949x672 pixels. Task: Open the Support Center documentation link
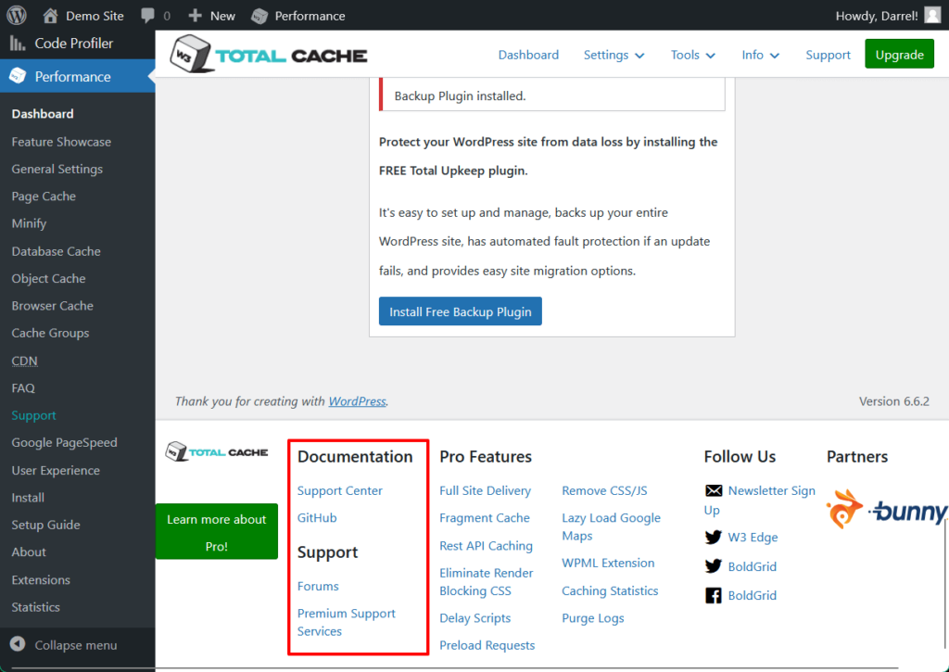click(339, 490)
